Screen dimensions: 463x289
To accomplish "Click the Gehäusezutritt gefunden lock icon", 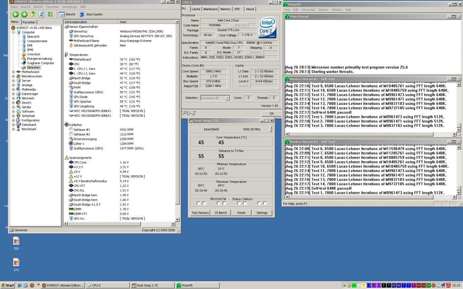I will click(x=71, y=45).
